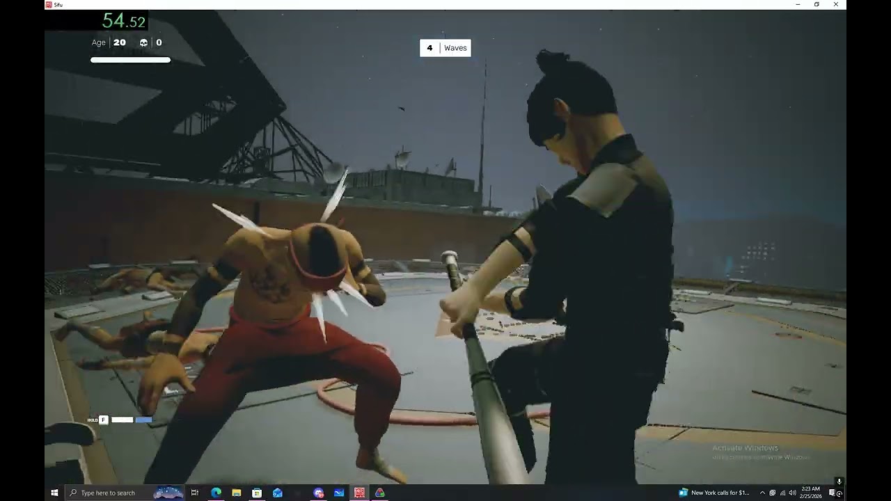Minimize the Sifu window
The width and height of the screenshot is (891, 501).
[x=798, y=4]
